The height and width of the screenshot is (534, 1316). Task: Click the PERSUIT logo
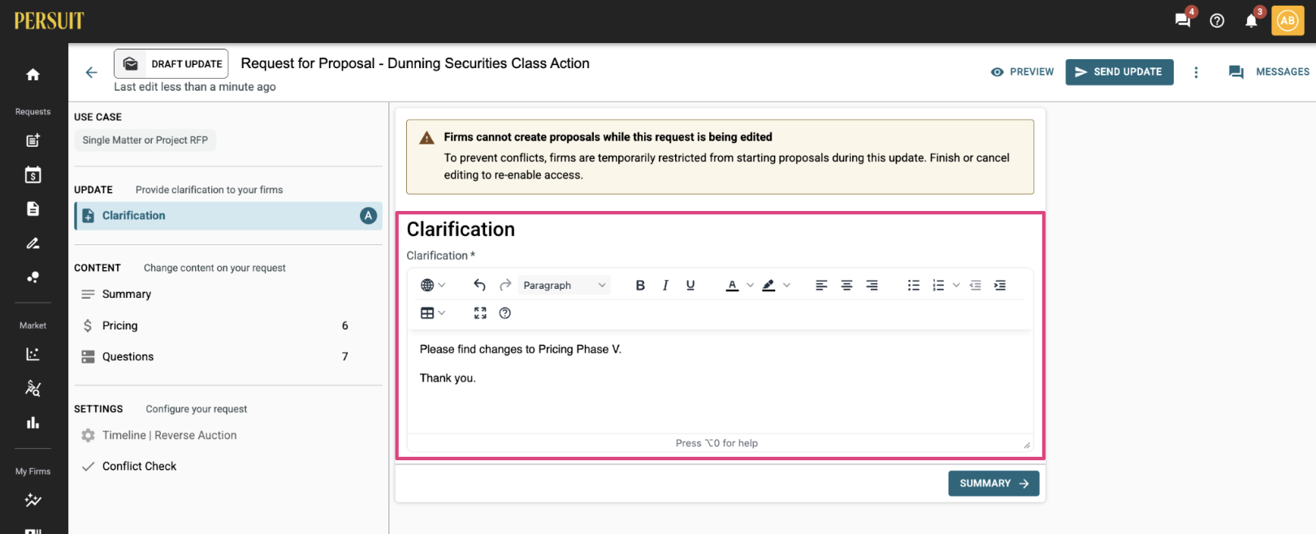point(49,21)
